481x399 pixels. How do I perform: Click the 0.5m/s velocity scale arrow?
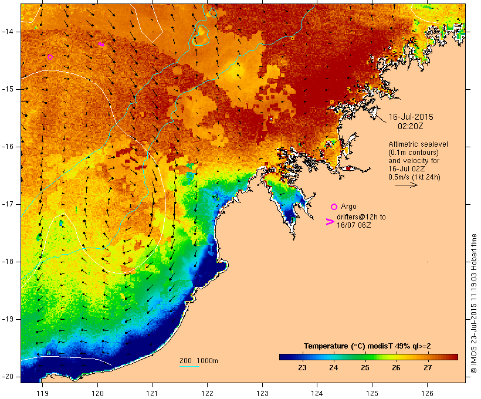[x=406, y=185]
